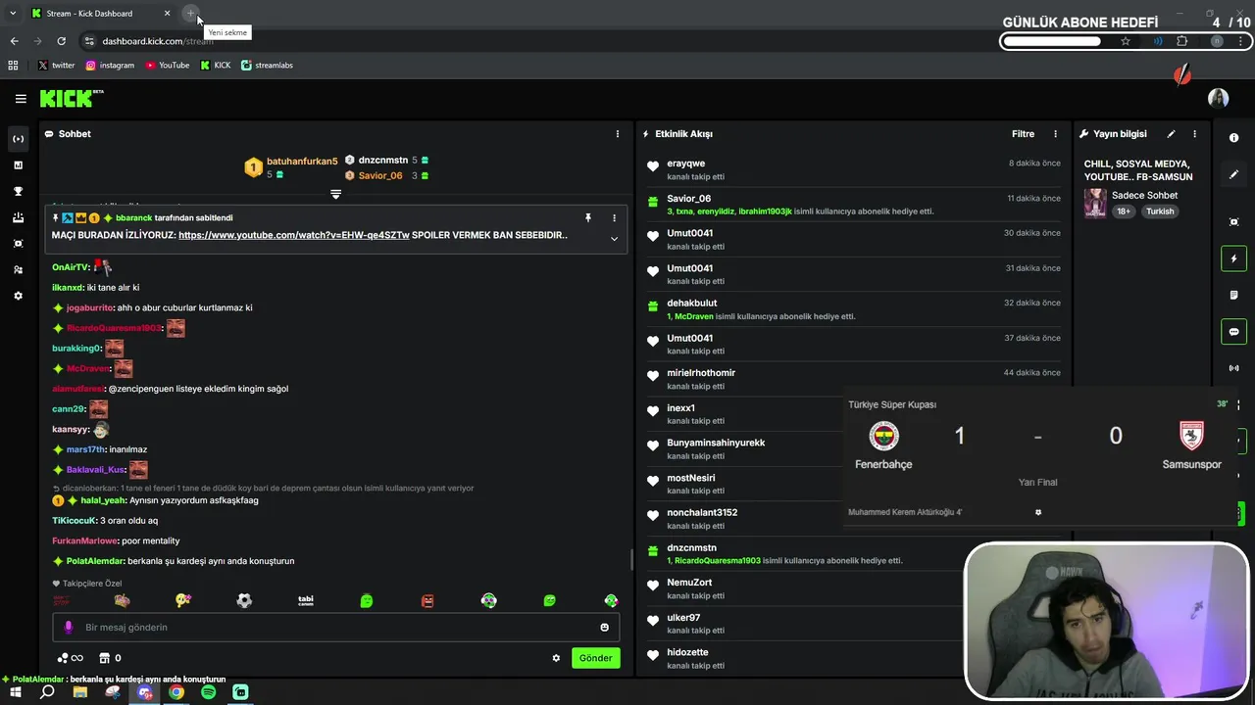Open the pinned YouTube match link
Image resolution: width=1255 pixels, height=705 pixels.
tap(294, 235)
